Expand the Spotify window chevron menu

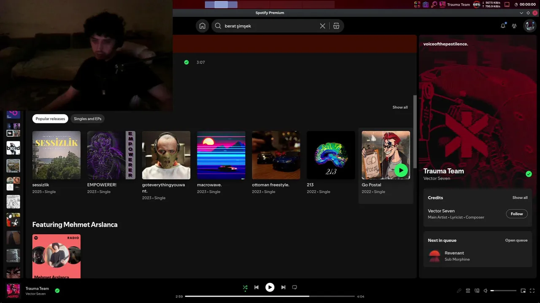click(x=521, y=13)
